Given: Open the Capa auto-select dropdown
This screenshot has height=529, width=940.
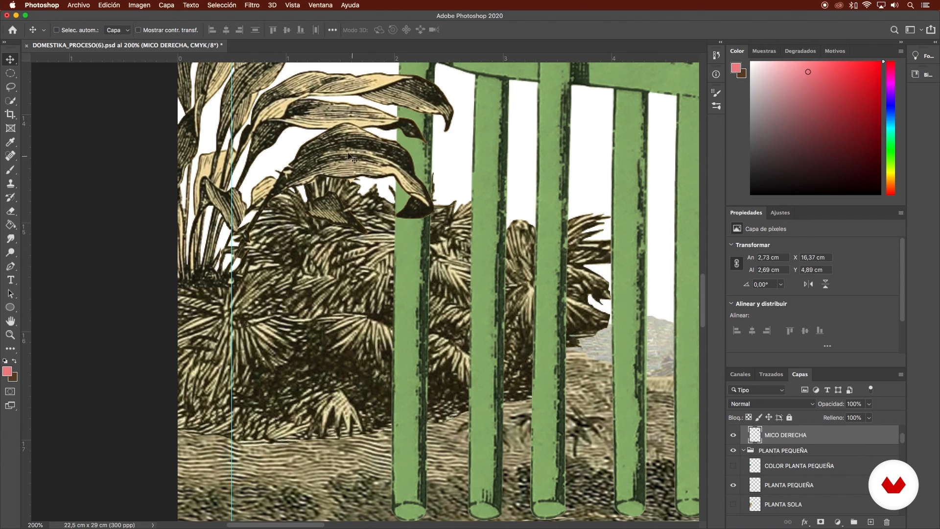Looking at the screenshot, I should 118,30.
